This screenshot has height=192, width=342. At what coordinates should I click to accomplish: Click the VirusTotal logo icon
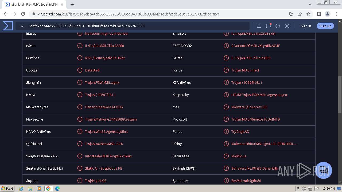pyautogui.click(x=8, y=26)
